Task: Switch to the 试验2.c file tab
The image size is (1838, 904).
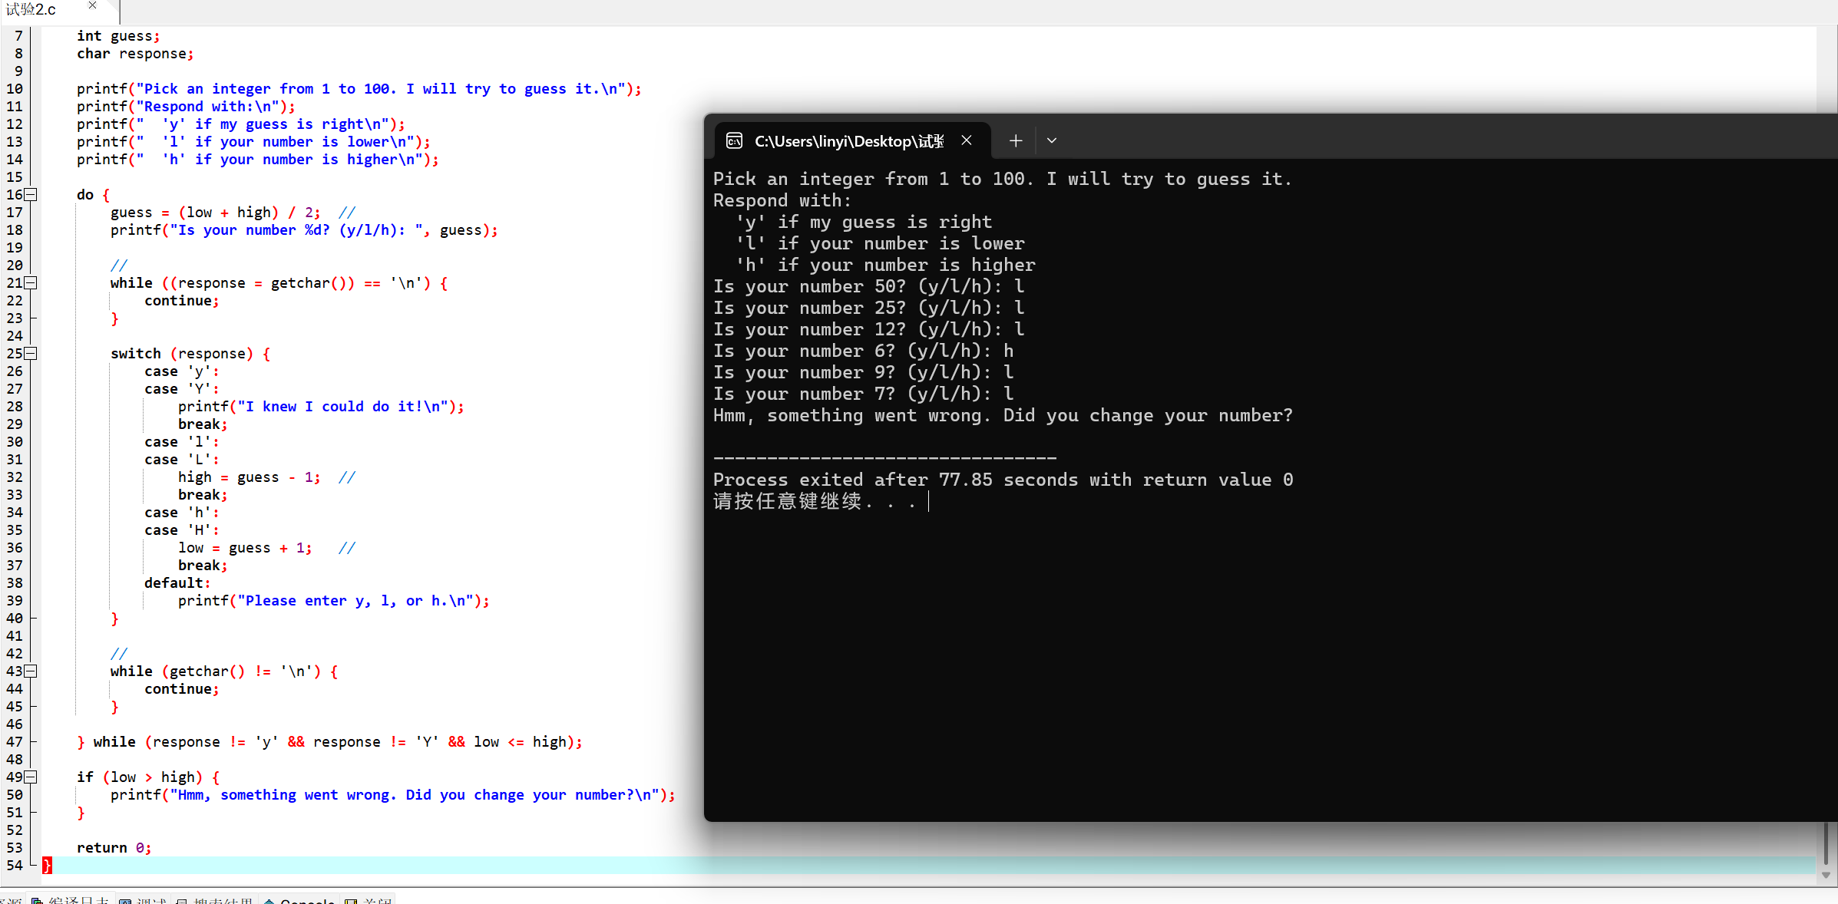Action: 32,9
